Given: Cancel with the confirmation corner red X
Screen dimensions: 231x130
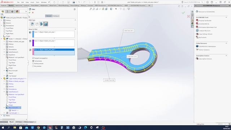Looking at the screenshot, I should (x=188, y=16).
